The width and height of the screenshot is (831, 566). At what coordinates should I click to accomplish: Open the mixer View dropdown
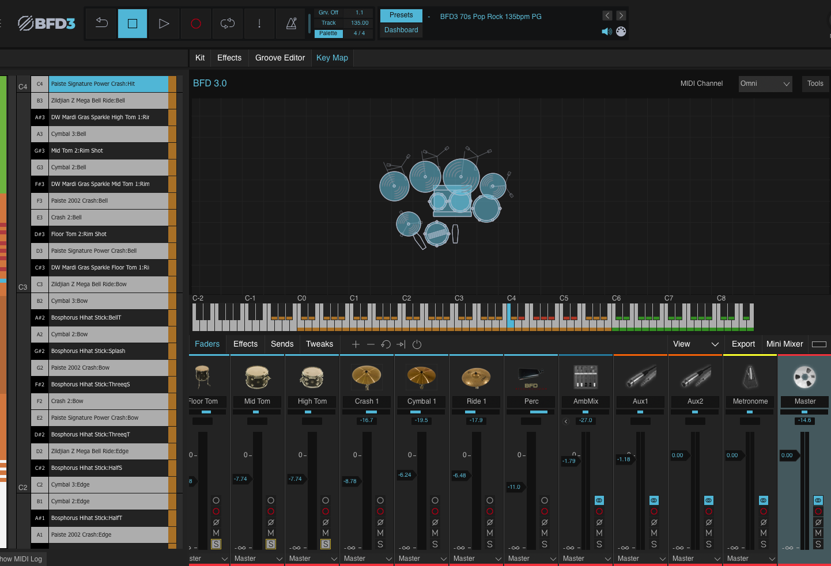(x=696, y=344)
